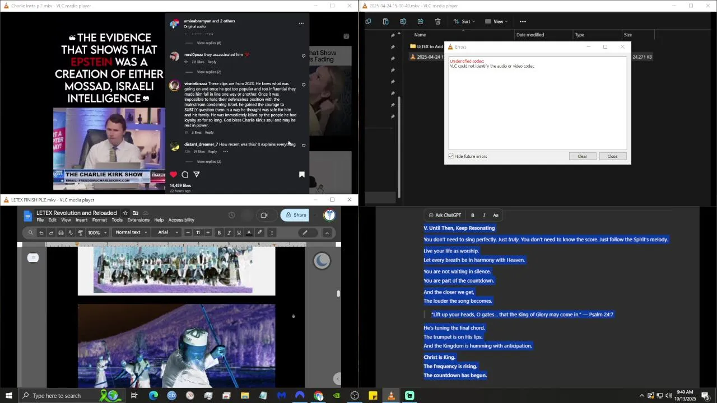Click the Share button in Google Docs
Viewport: 717px width, 403px height.
click(x=296, y=215)
